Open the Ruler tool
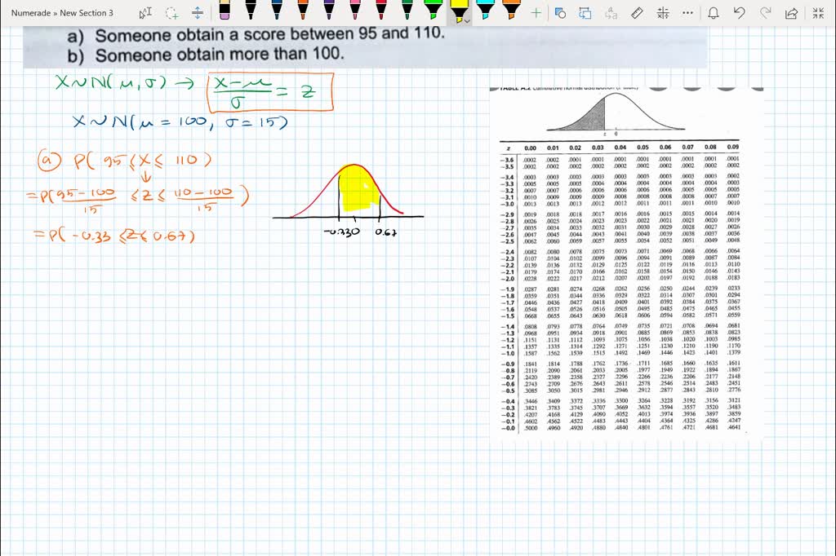The height and width of the screenshot is (556, 836). [x=636, y=13]
